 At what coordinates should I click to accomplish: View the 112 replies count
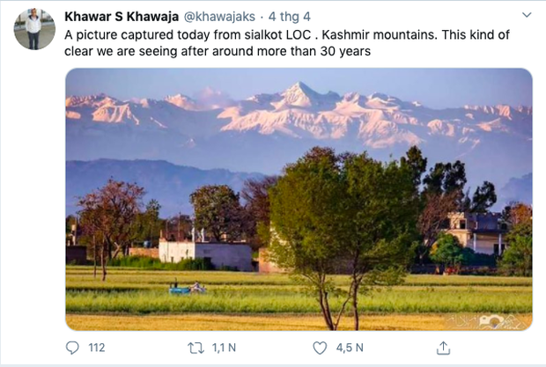pyautogui.click(x=97, y=348)
